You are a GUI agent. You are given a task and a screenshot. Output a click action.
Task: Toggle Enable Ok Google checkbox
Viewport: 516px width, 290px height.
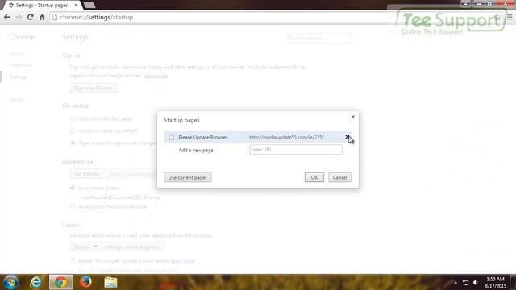[x=73, y=261]
